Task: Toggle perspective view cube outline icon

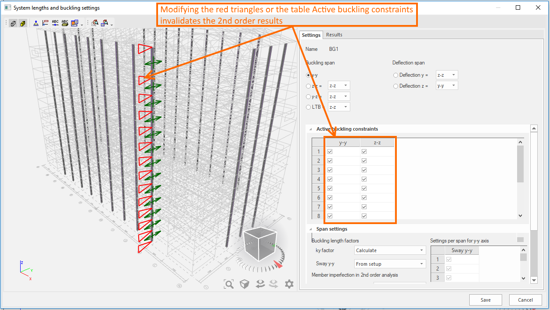Action: [244, 284]
